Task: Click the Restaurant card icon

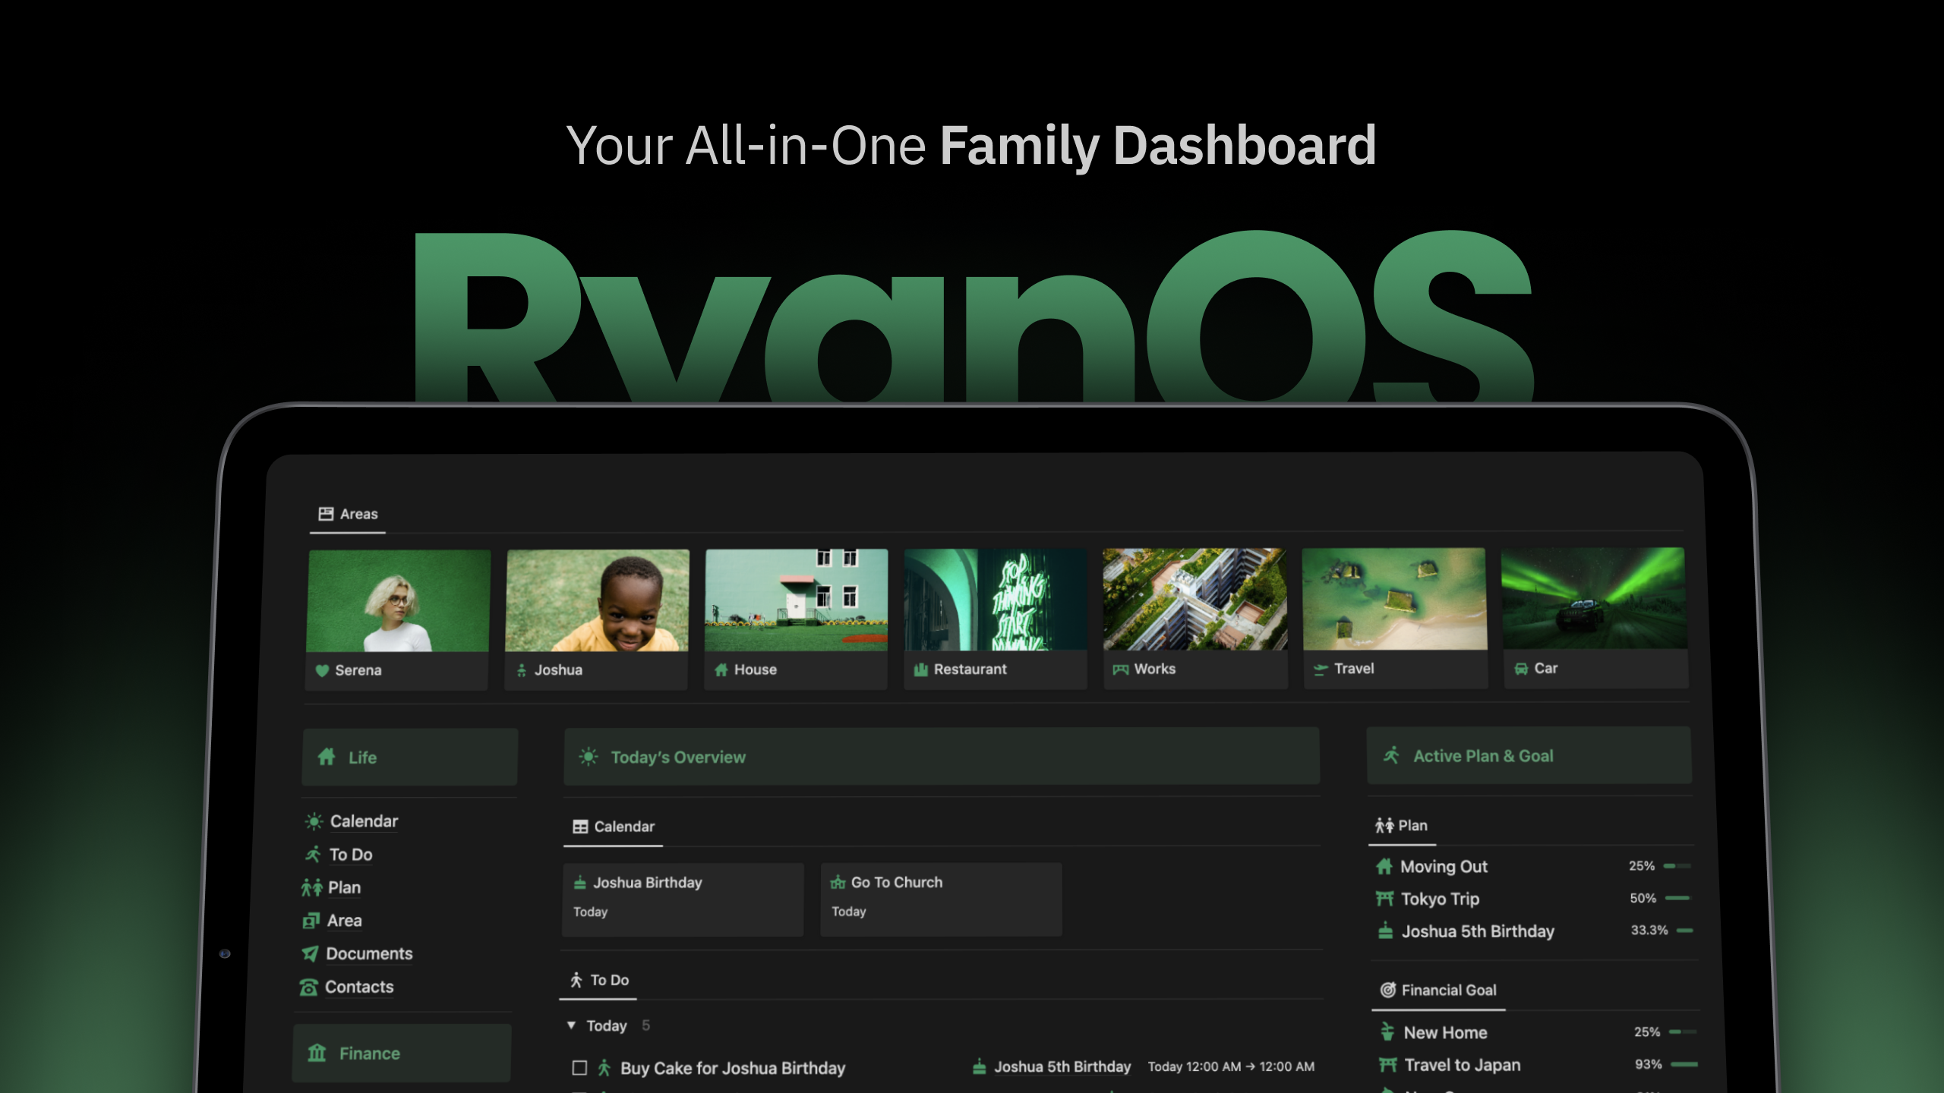Action: (x=920, y=669)
